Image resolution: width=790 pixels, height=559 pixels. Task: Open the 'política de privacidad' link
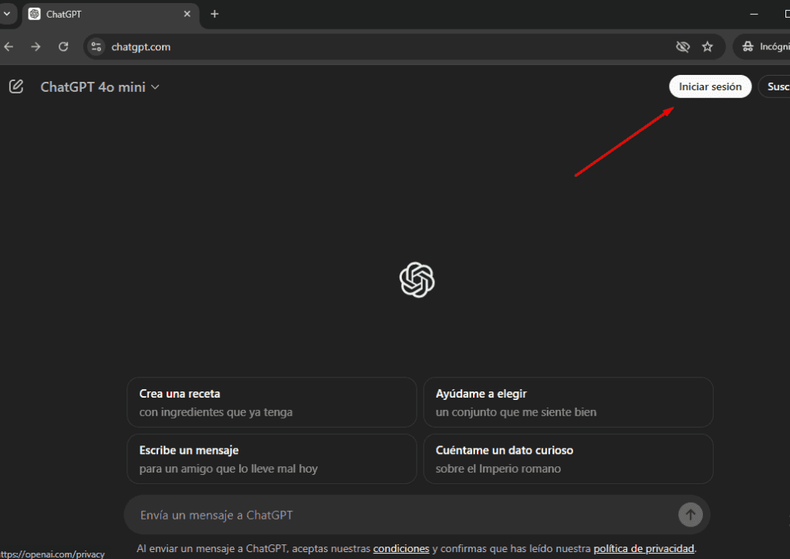[x=643, y=548]
